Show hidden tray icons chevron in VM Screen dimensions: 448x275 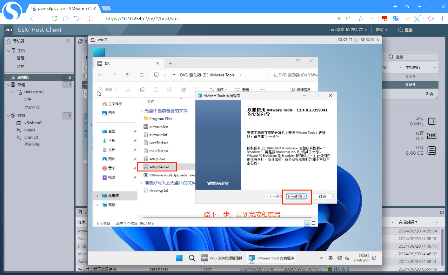[321, 258]
